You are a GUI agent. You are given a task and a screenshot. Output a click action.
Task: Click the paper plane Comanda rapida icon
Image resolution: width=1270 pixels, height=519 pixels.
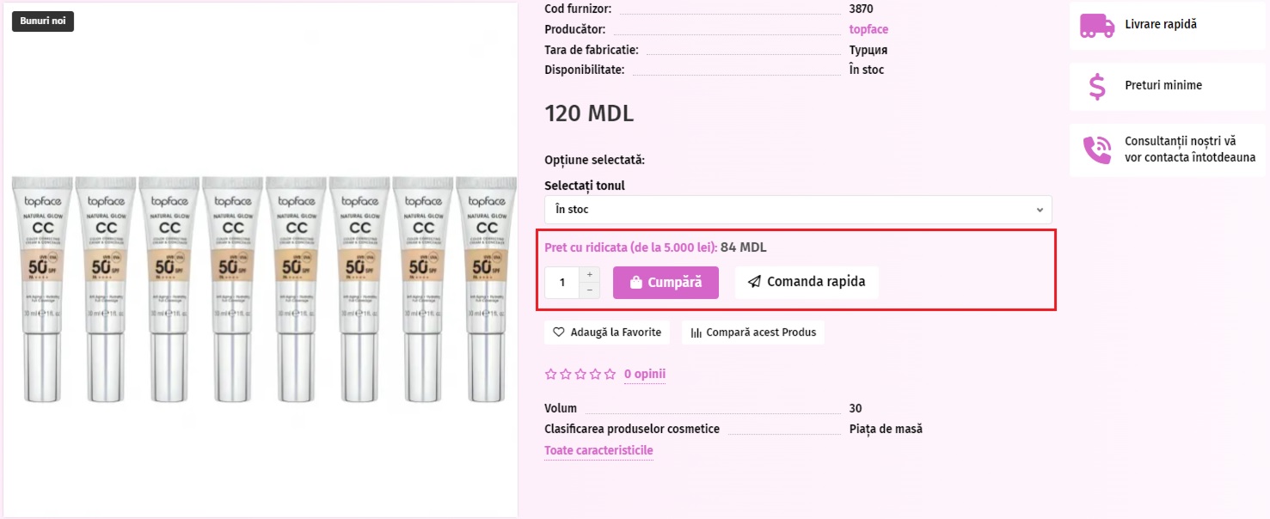click(754, 282)
